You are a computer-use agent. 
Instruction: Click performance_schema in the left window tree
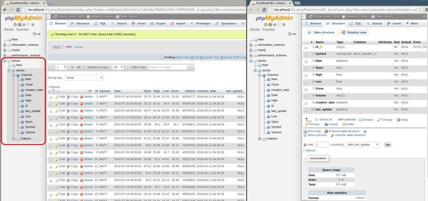(26, 55)
